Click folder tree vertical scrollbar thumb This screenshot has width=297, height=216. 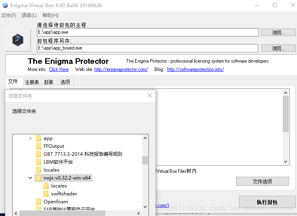click(145, 160)
